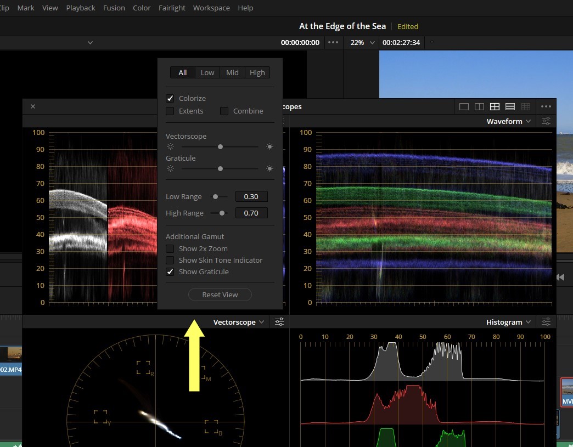Open the Playback menu
Image resolution: width=573 pixels, height=447 pixels.
[x=80, y=8]
